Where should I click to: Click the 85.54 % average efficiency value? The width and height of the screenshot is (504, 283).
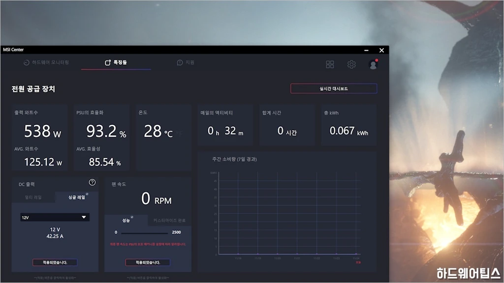pyautogui.click(x=105, y=162)
